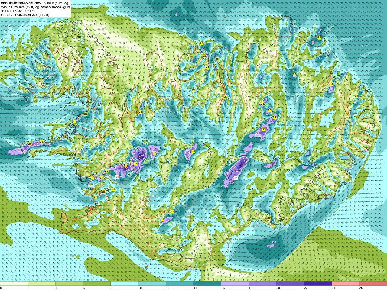The width and height of the screenshot is (387, 290).
Task: Pick the 12–14 m/s teal legend swatch
Action: click(x=180, y=284)
